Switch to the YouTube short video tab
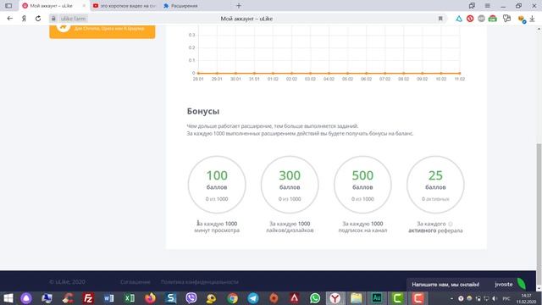The height and width of the screenshot is (305, 542). click(x=124, y=6)
